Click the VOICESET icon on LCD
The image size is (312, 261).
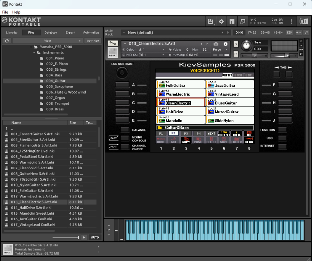click(224, 134)
